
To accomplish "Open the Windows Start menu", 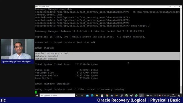I will click(37, 96).
